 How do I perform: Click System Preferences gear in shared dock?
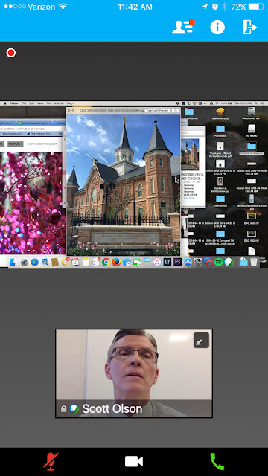pyautogui.click(x=198, y=262)
